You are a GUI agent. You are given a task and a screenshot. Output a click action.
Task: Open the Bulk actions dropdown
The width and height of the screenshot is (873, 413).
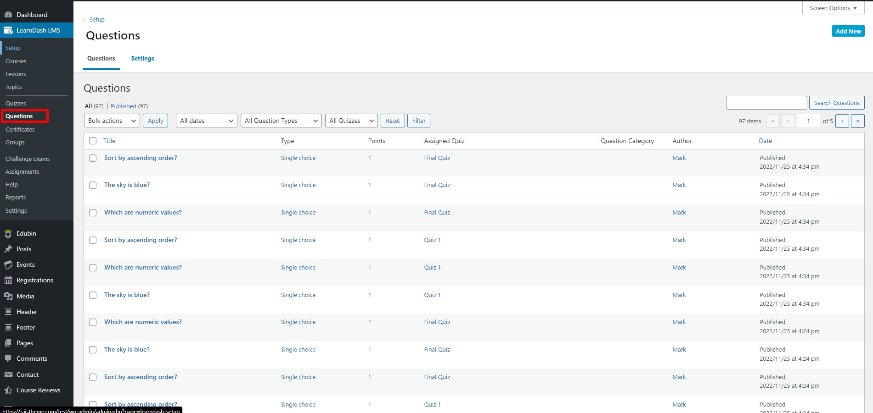pos(112,121)
